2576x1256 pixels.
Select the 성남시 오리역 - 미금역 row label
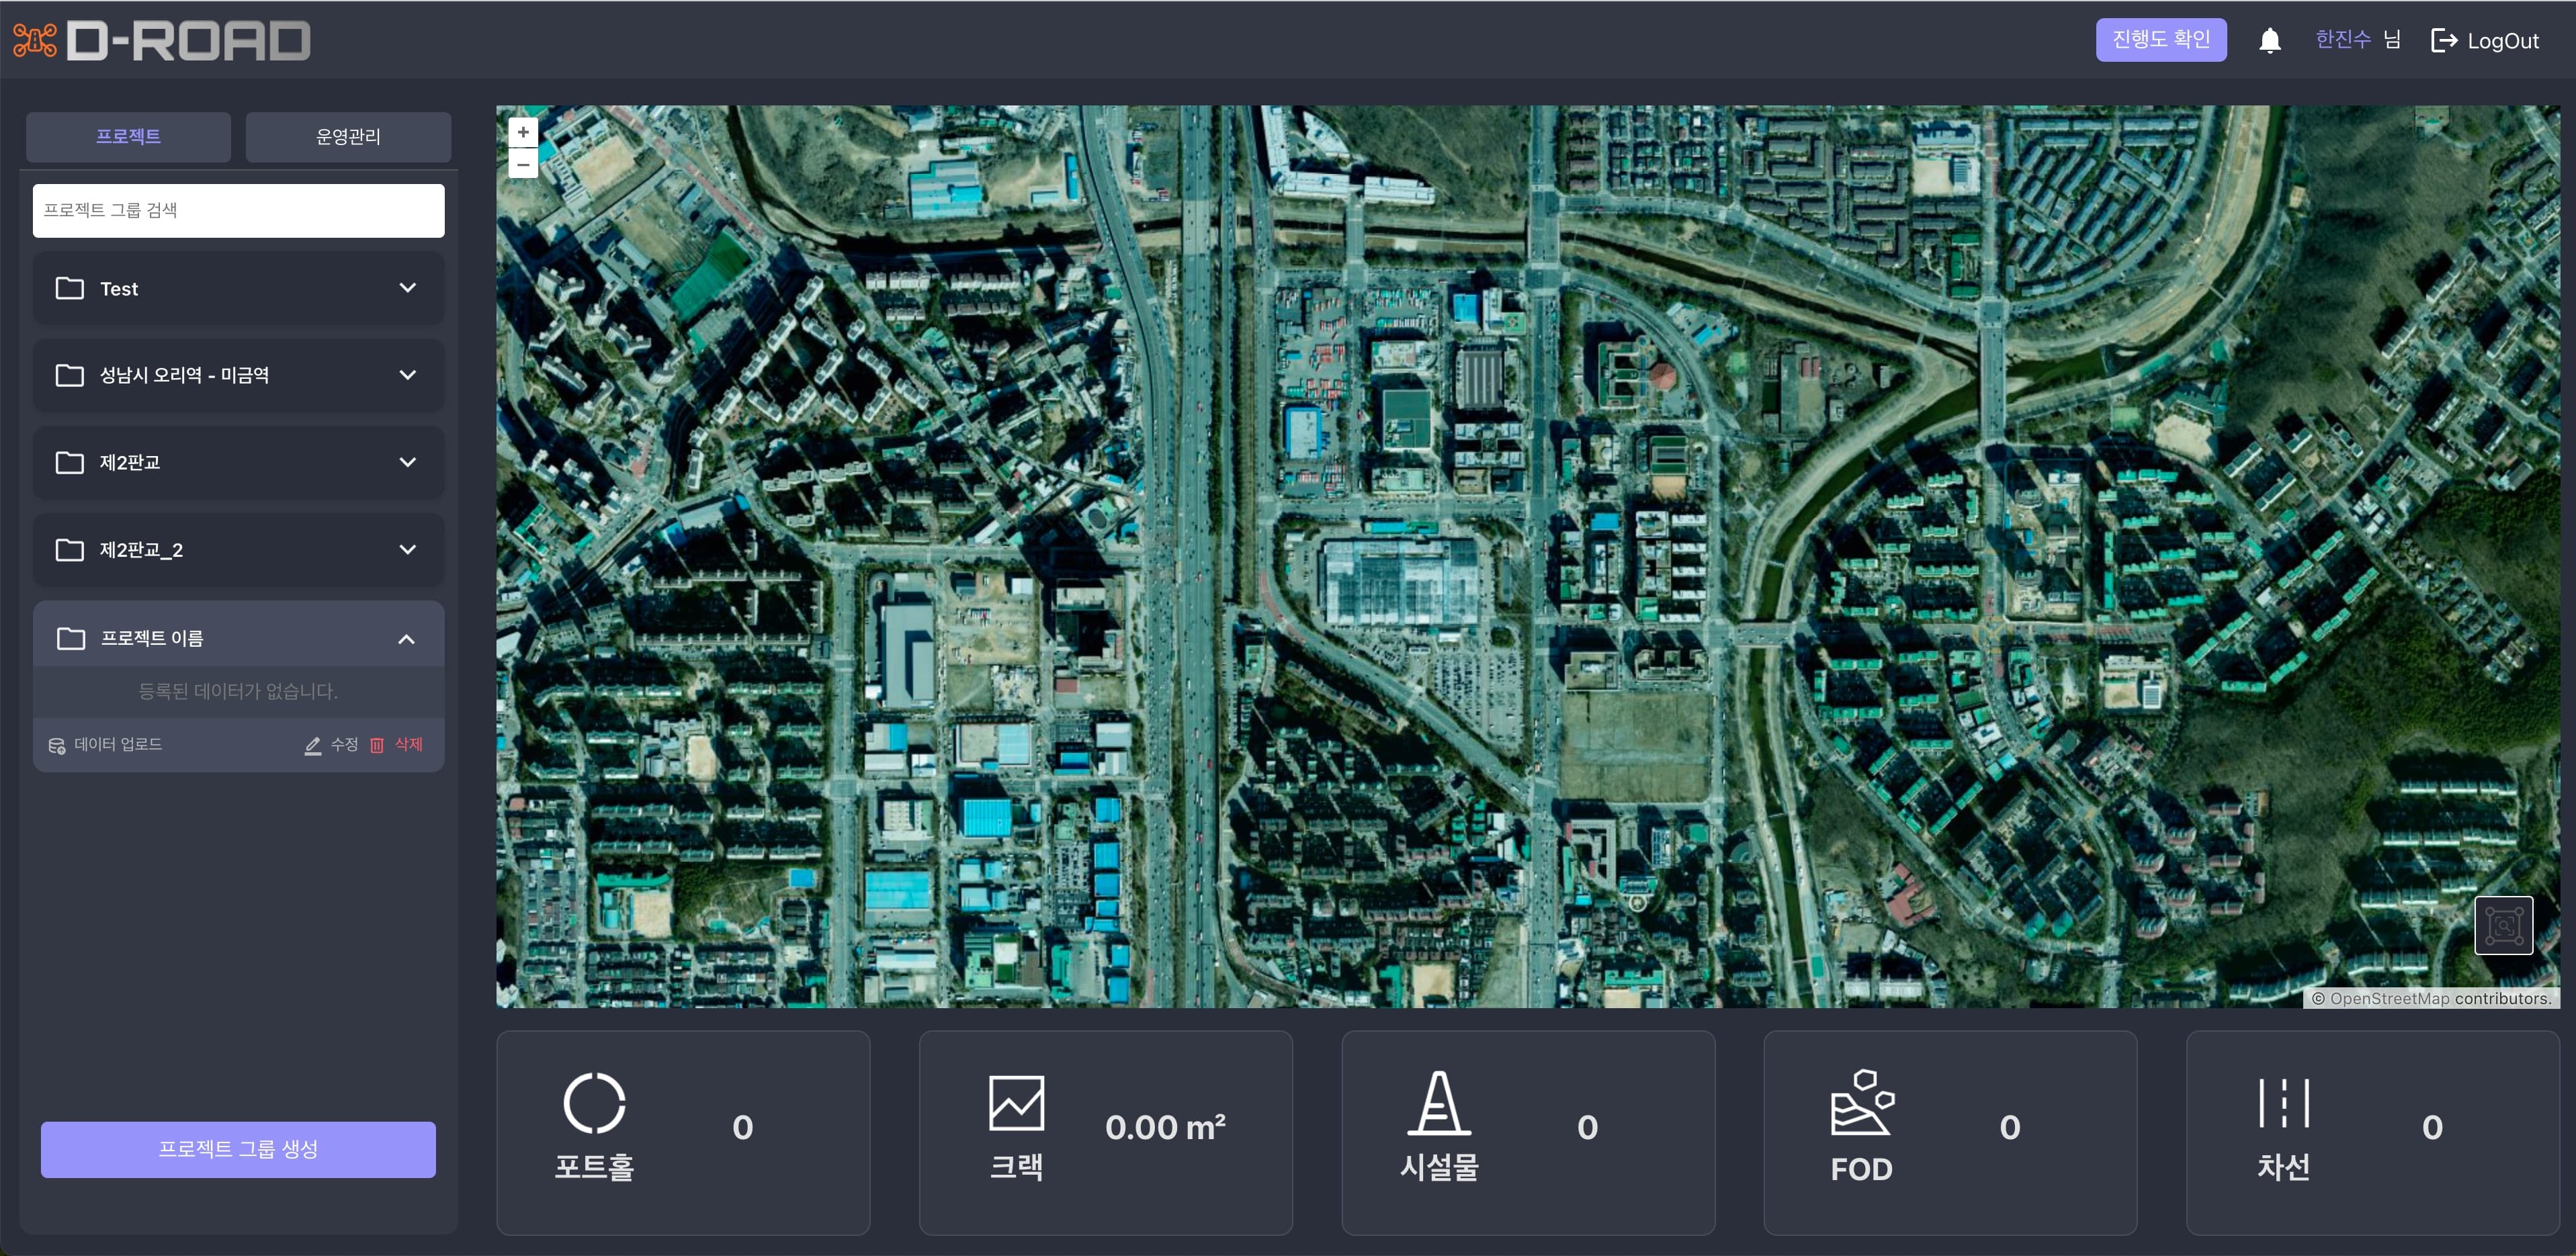point(184,375)
